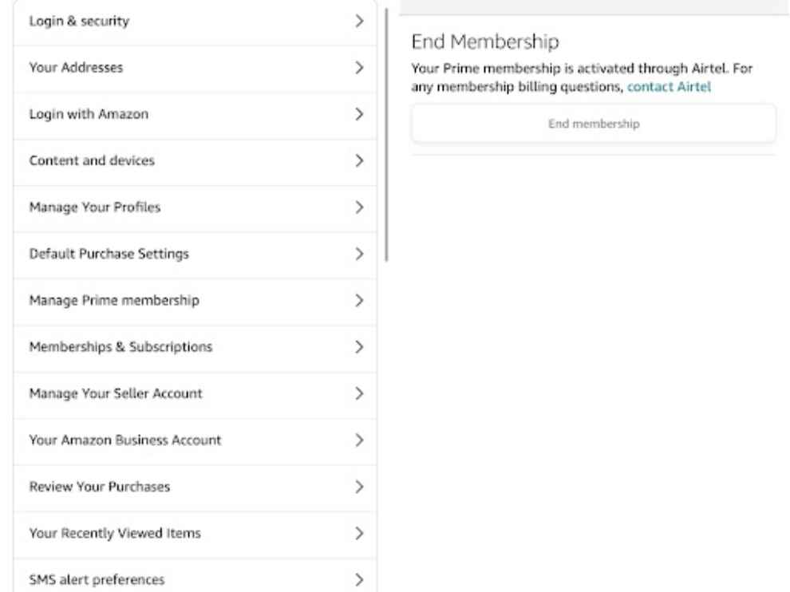790x592 pixels.
Task: Open SMS alert preferences entry
Action: click(195, 575)
